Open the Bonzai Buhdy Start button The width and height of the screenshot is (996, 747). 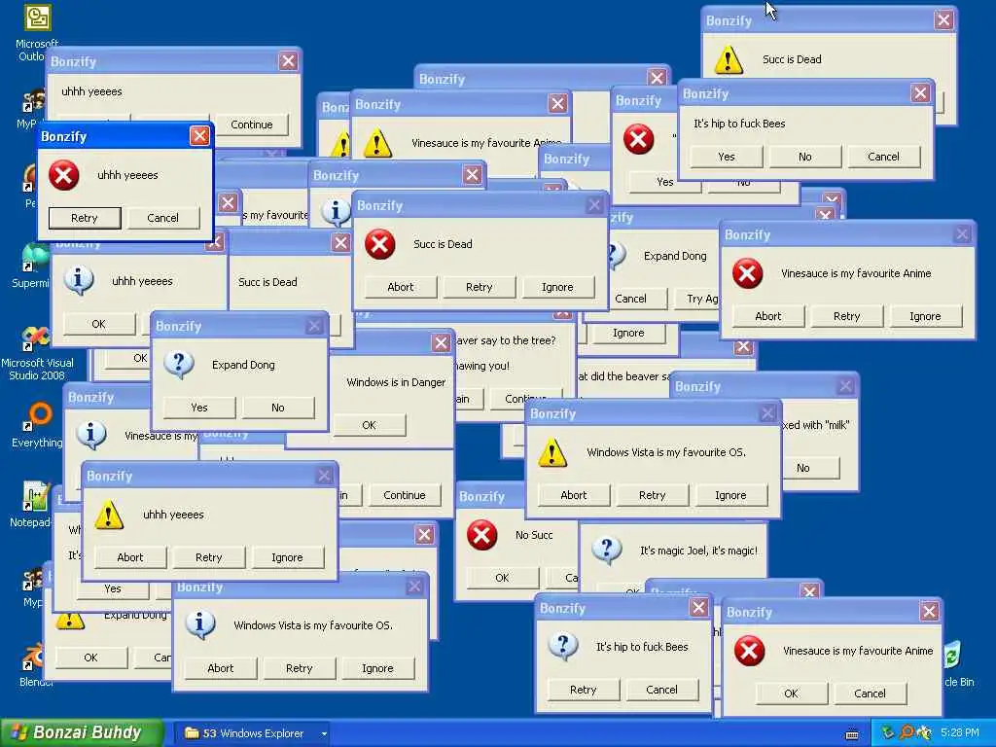point(82,732)
